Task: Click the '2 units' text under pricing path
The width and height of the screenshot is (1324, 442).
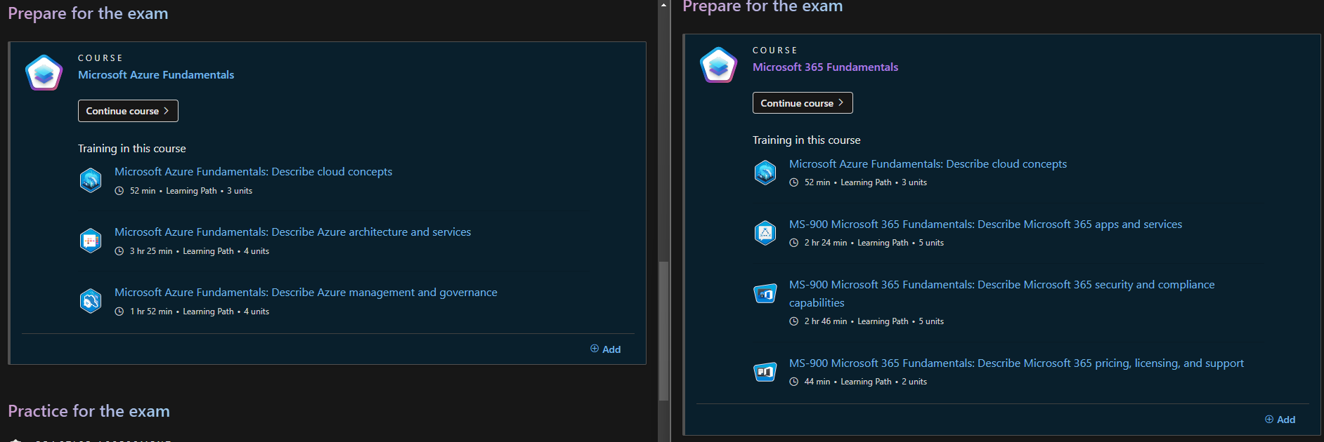Action: pos(914,382)
